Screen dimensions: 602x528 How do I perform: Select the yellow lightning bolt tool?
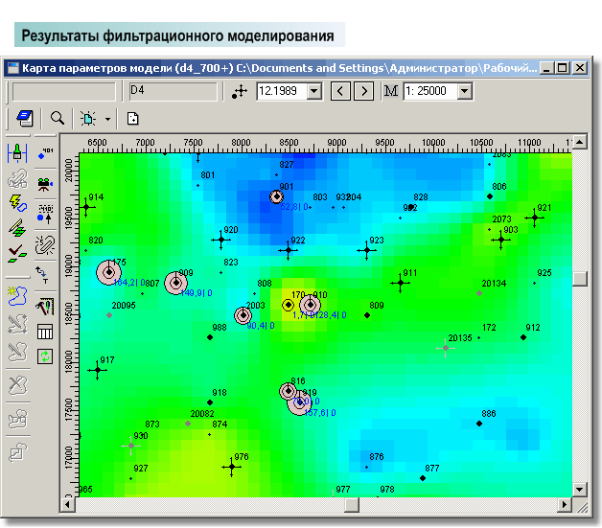[17, 203]
